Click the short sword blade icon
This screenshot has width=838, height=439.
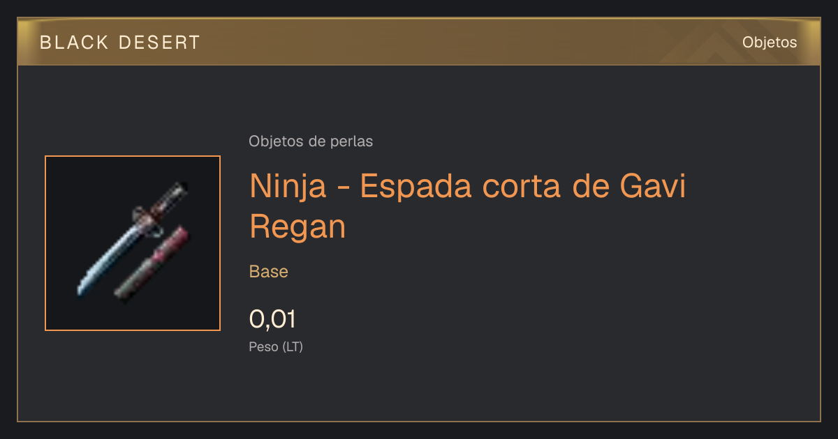pos(108,259)
